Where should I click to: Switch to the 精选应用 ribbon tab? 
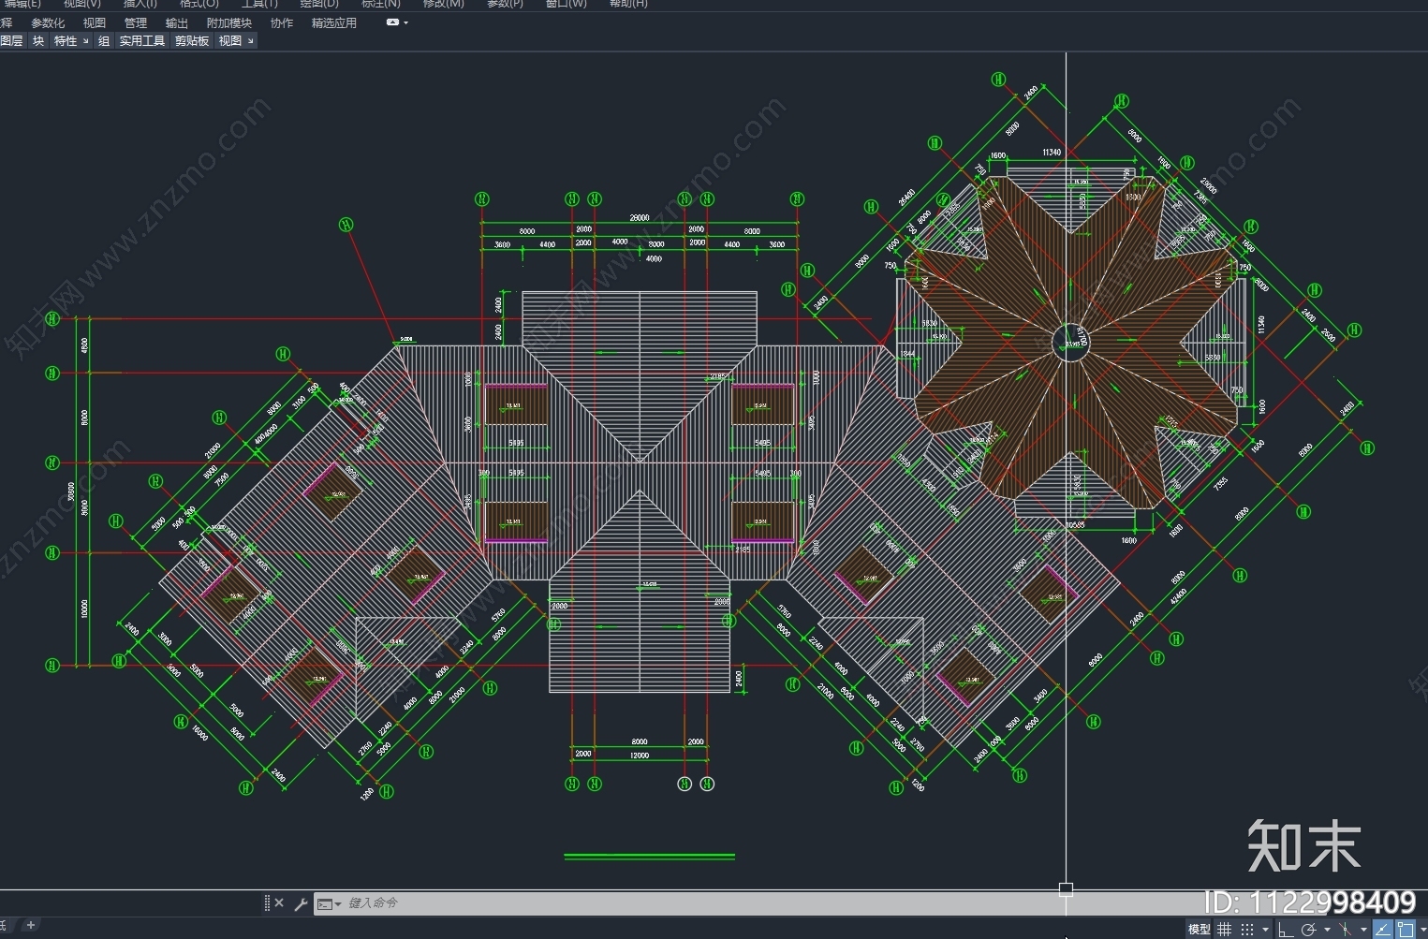(334, 23)
